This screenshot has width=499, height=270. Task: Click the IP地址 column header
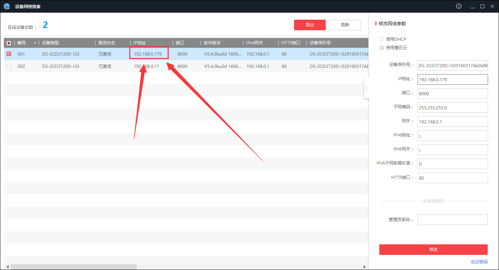pos(140,43)
